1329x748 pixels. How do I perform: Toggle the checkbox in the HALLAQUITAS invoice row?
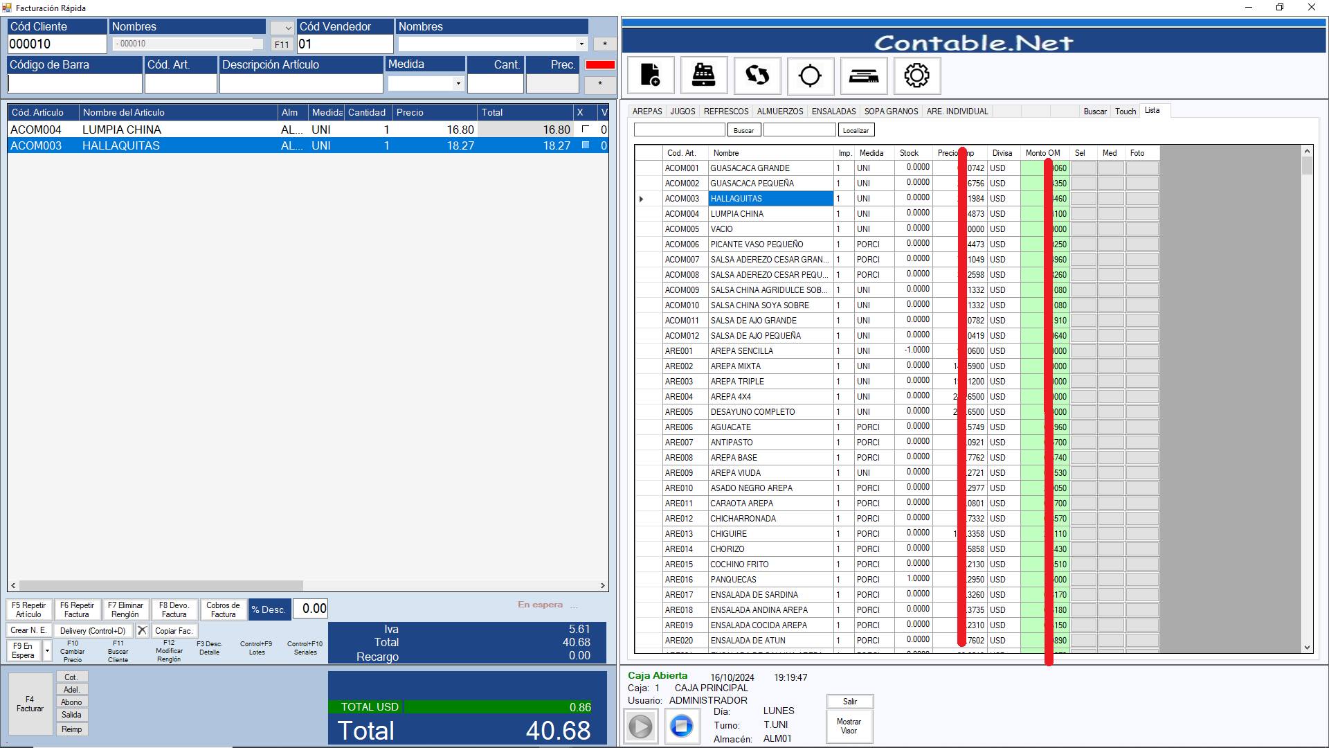[x=586, y=145]
